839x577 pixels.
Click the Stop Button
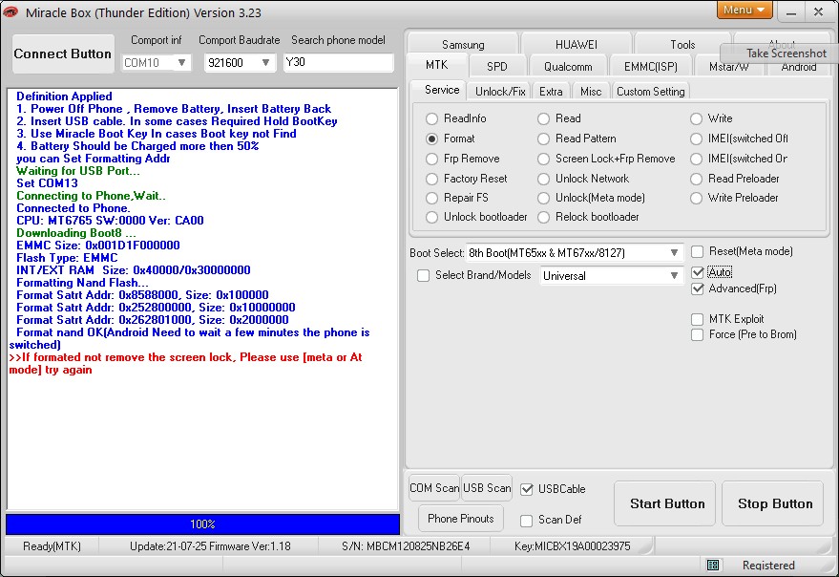(x=772, y=503)
